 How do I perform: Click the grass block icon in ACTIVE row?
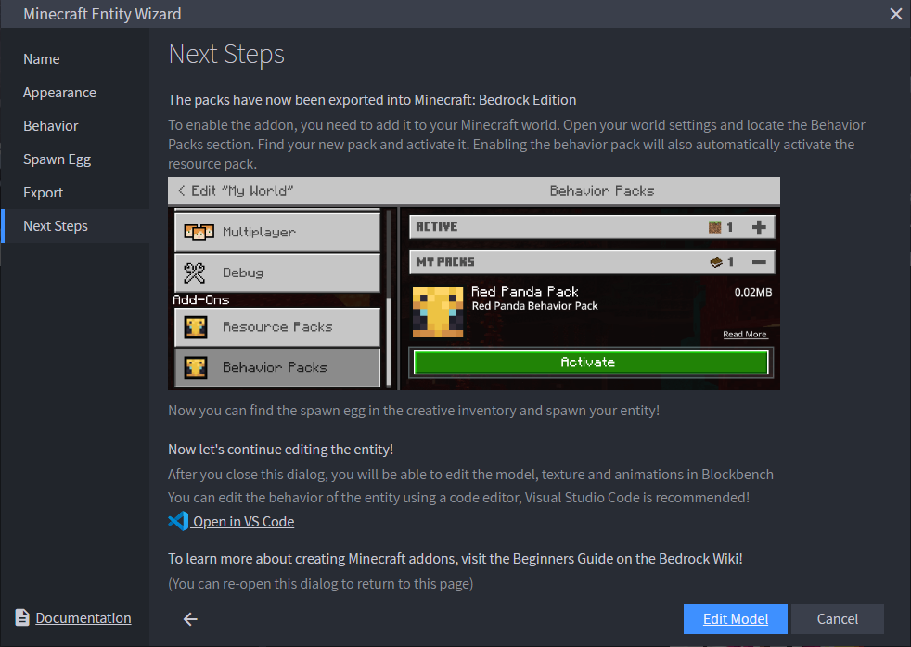click(x=714, y=227)
